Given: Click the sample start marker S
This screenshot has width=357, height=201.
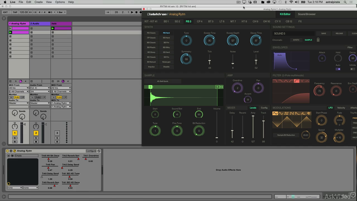Looking at the screenshot, I should click(150, 87).
